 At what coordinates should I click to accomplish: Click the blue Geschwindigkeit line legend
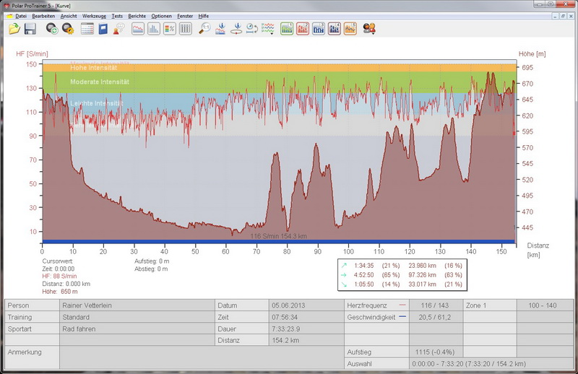click(402, 317)
